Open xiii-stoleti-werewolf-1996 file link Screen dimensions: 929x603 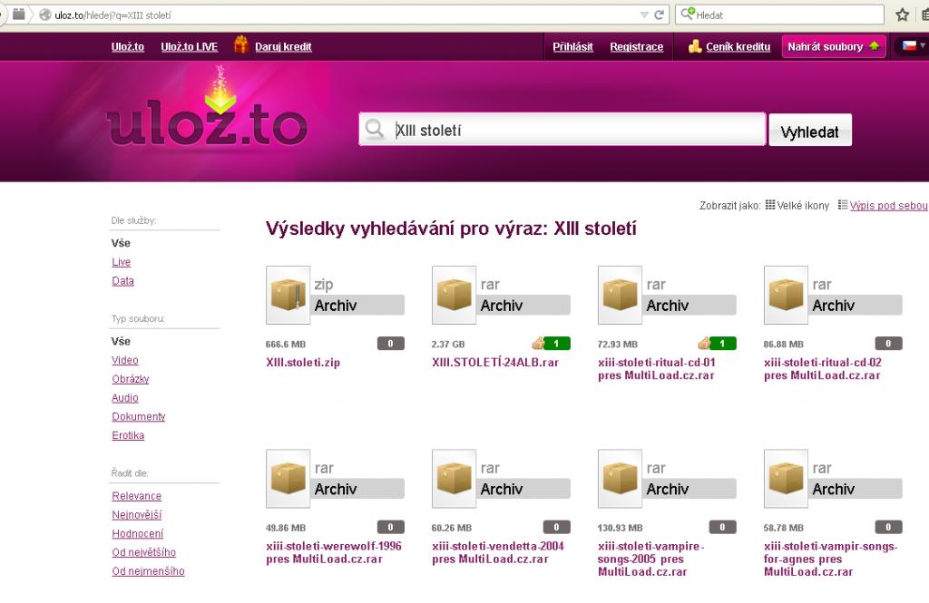pos(334,552)
